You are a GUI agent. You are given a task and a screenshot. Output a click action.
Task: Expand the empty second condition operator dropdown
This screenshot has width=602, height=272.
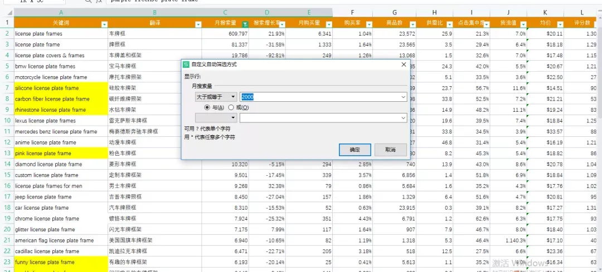pos(233,117)
